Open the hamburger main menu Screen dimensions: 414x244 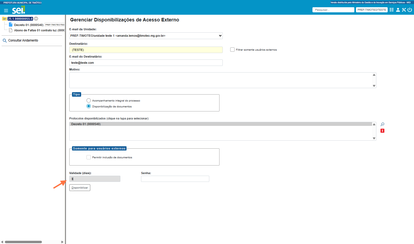6,10
